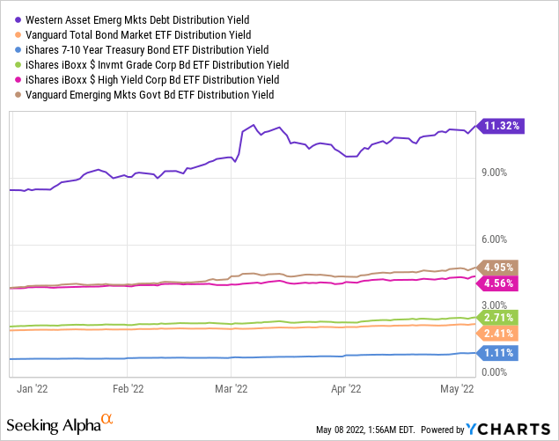559x441 pixels.
Task: Click the pink High Yield Corp legend dot
Action: pos(17,79)
